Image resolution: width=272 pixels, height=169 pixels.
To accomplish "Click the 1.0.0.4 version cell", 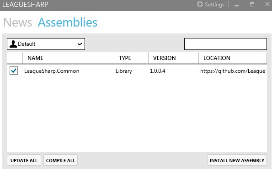I will [158, 71].
